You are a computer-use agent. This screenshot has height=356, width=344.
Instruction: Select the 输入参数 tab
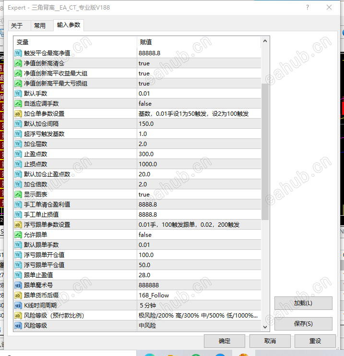[x=69, y=25]
